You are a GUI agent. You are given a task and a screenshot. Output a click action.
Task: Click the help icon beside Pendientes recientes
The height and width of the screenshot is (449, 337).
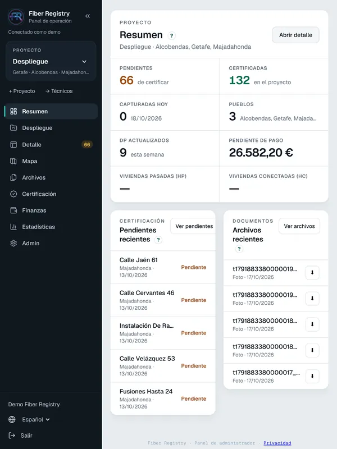pos(158,240)
